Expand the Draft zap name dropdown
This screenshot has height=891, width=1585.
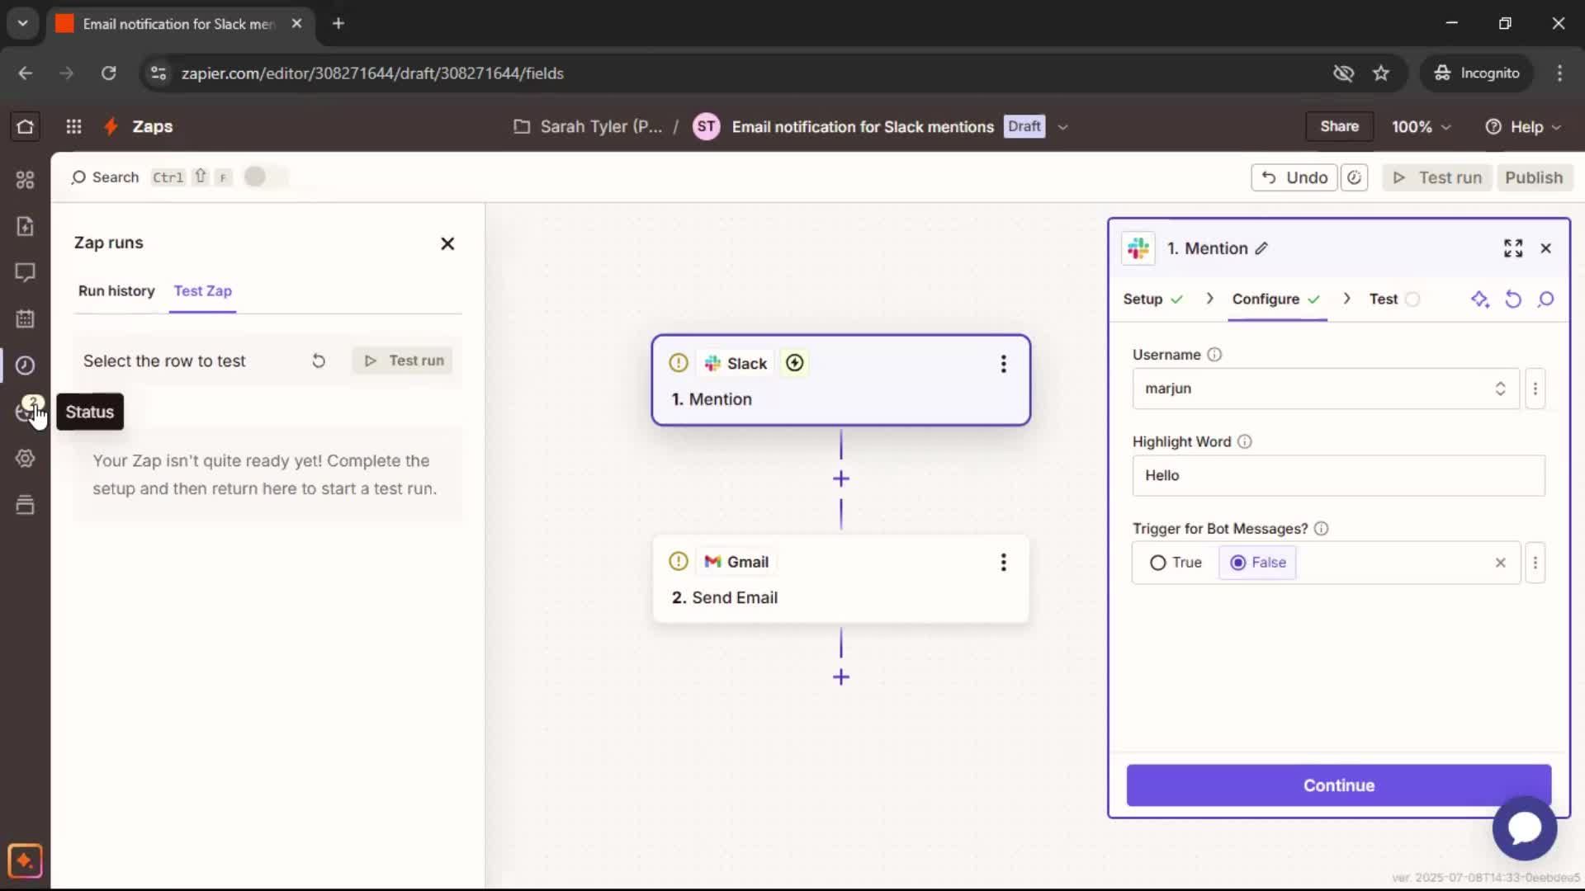point(1062,127)
